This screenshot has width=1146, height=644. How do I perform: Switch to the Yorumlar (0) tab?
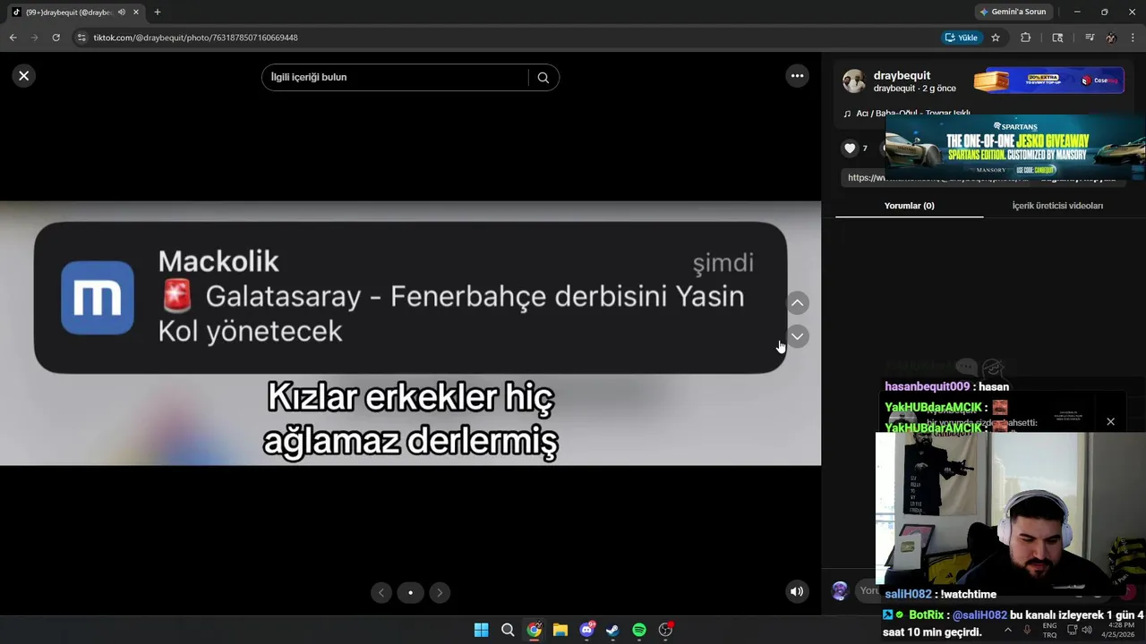point(909,206)
